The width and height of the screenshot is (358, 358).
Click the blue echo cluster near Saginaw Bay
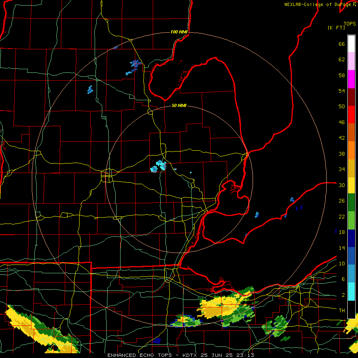coord(134,67)
